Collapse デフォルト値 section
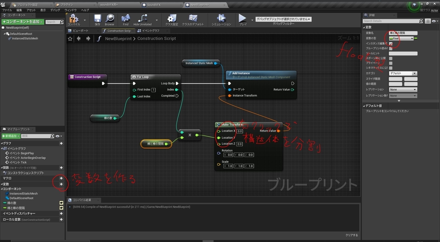Screen dimensions: 440x242 coord(364,106)
